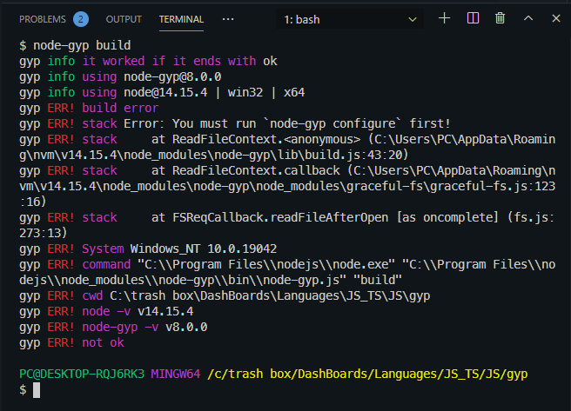The height and width of the screenshot is (411, 571).
Task: Click the problems count badge showing 2
Action: pos(80,19)
